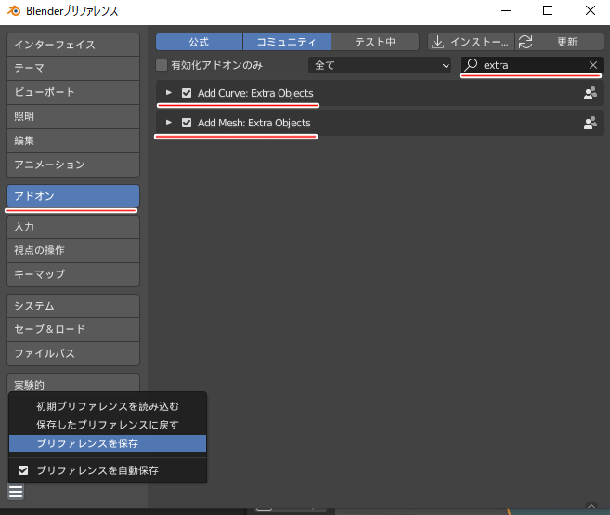Click the hamburger menu icon at bottom left
The height and width of the screenshot is (515, 610).
(16, 493)
